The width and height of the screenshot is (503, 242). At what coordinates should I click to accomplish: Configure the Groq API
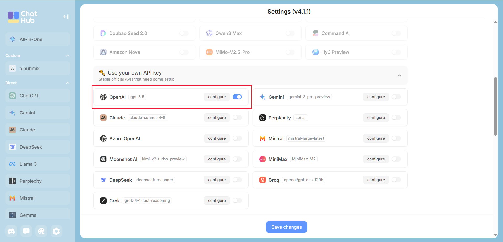(x=376, y=180)
